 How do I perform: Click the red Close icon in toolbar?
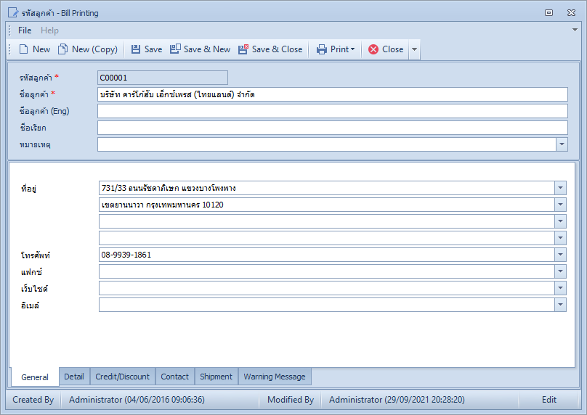(373, 49)
